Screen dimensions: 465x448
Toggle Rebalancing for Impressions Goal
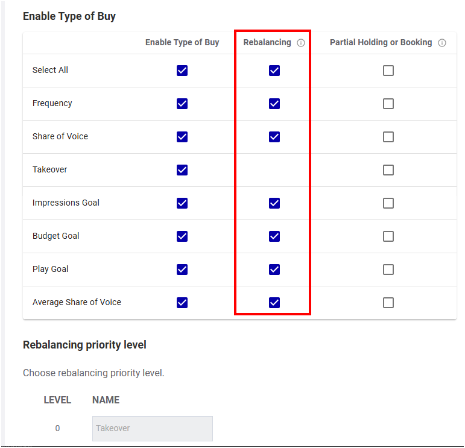coord(274,203)
